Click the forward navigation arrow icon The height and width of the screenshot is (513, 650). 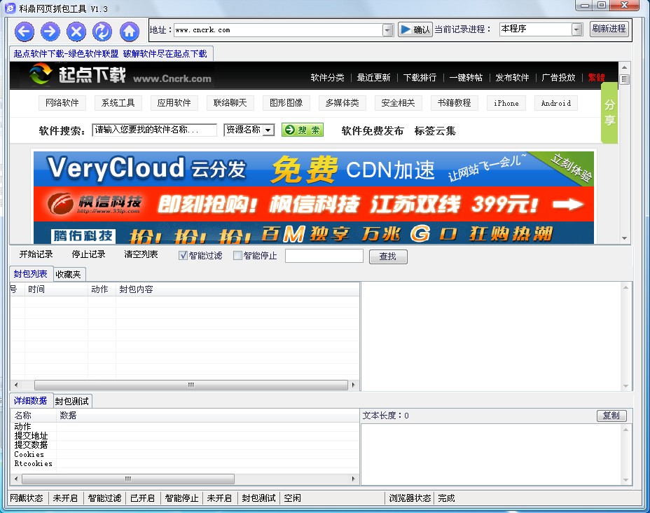pyautogui.click(x=50, y=29)
